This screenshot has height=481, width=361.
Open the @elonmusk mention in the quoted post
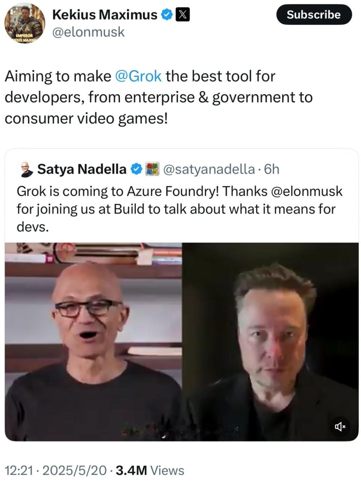tap(307, 191)
